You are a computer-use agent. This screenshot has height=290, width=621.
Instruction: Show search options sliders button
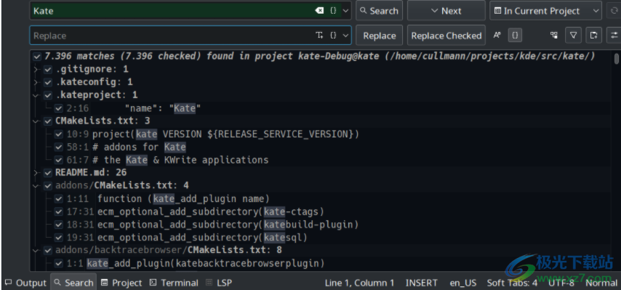[614, 35]
